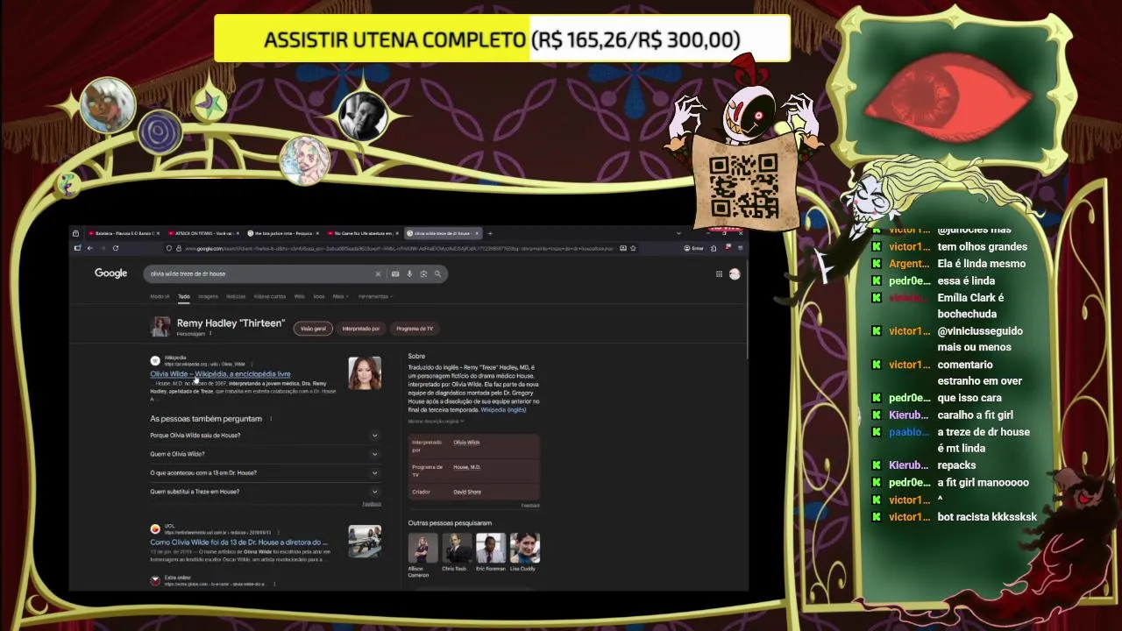
Task: Click the stream QR code
Action: [743, 186]
